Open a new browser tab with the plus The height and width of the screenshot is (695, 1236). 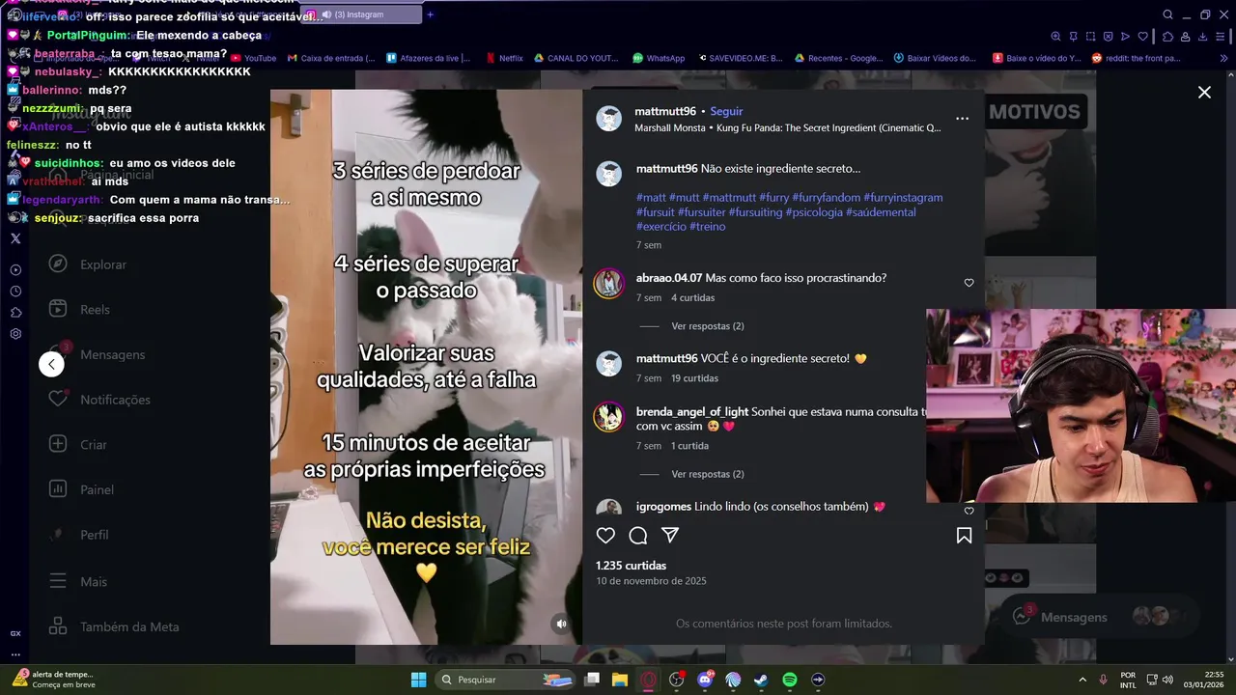431,14
